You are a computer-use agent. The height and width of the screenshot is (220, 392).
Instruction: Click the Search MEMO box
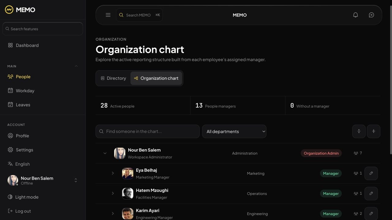click(x=139, y=15)
